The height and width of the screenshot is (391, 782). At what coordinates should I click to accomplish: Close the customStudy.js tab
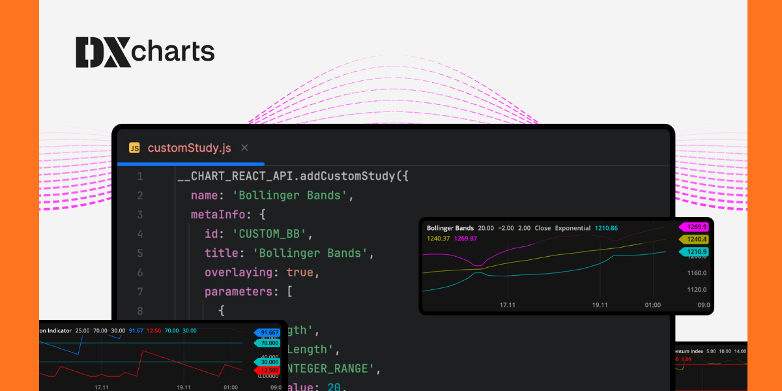244,148
